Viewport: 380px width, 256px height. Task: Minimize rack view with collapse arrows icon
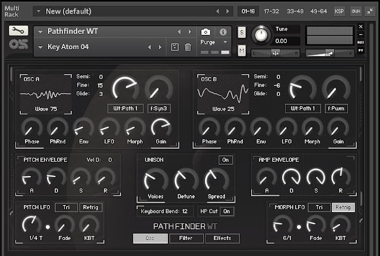370,11
